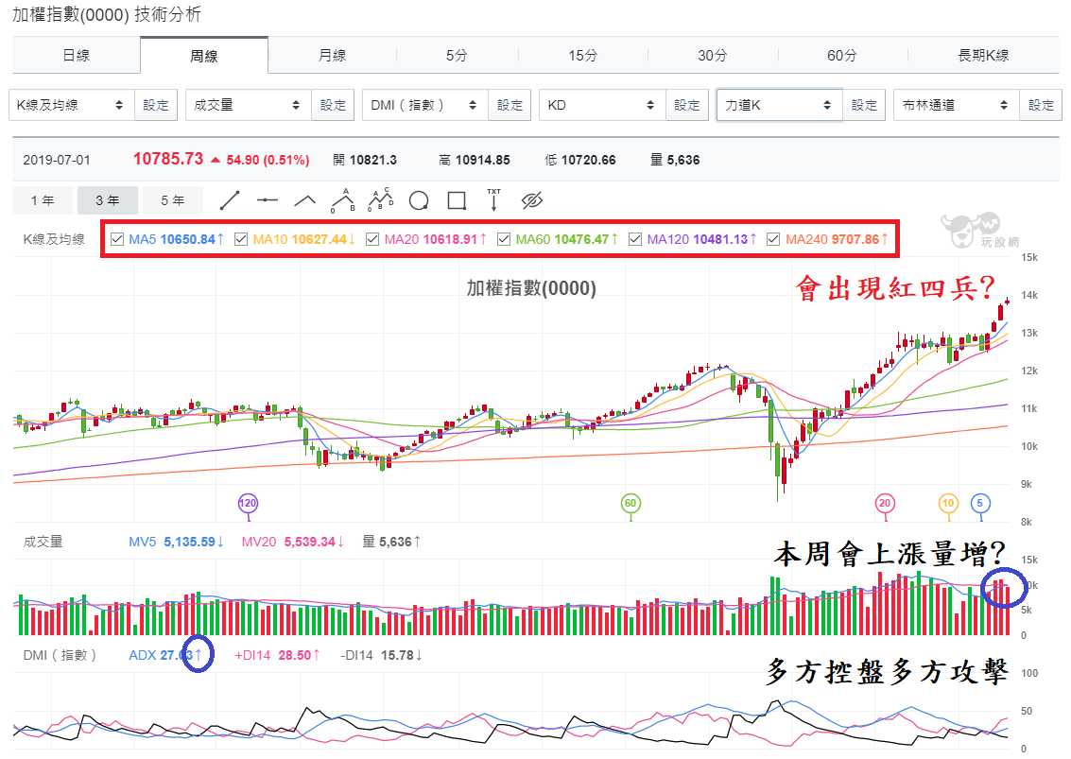Image resolution: width=1071 pixels, height=759 pixels.
Task: Open the 成交量 indicator dropdown
Action: point(248,105)
